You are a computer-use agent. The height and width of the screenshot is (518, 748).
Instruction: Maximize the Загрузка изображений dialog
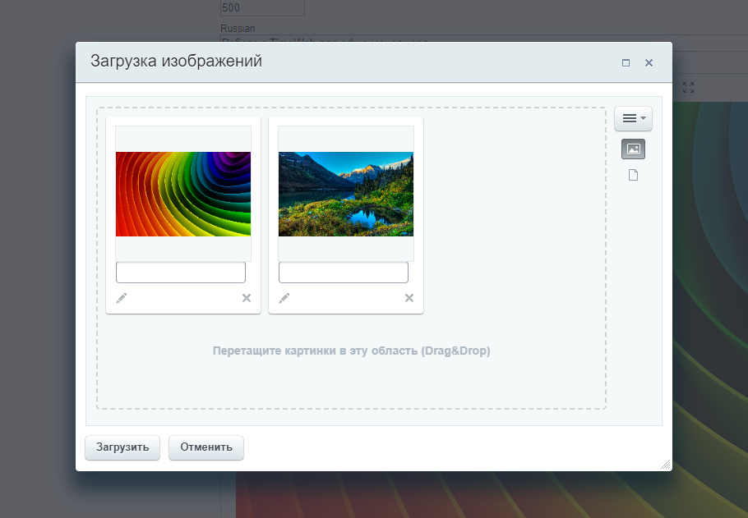coord(626,62)
